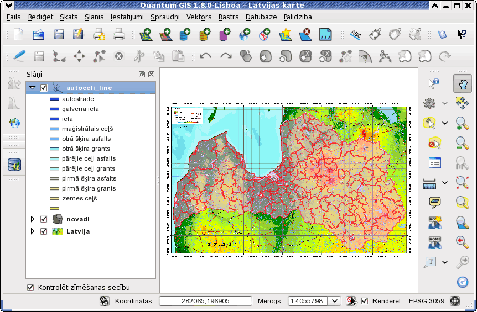Screen dimensions: 477x312
Task: Open the Palīdzība menu
Action: click(x=298, y=17)
